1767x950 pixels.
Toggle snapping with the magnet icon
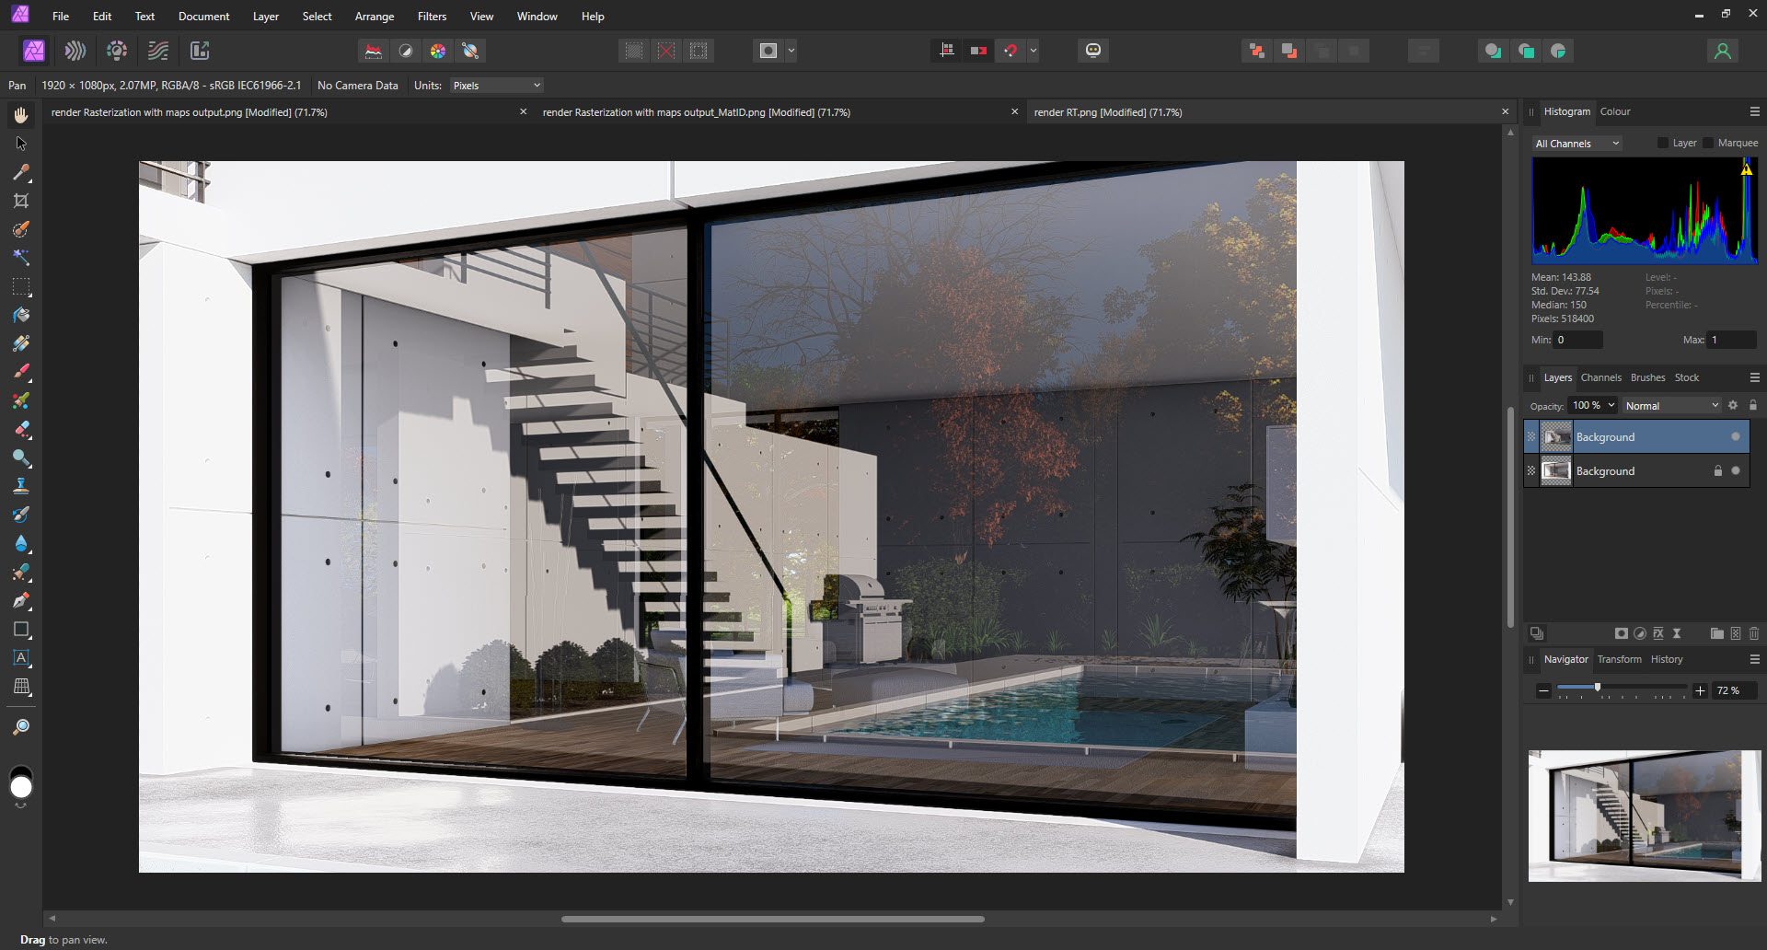[1010, 50]
